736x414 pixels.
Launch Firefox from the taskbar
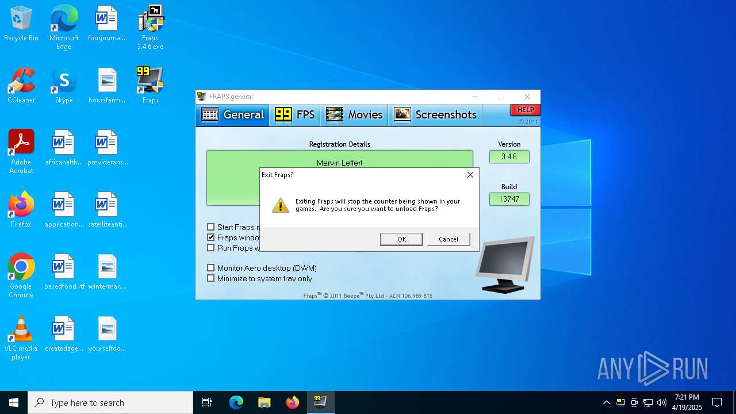click(x=293, y=402)
